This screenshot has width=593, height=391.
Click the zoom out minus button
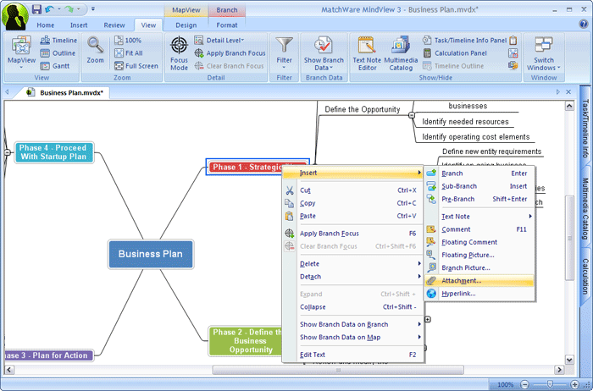[525, 384]
